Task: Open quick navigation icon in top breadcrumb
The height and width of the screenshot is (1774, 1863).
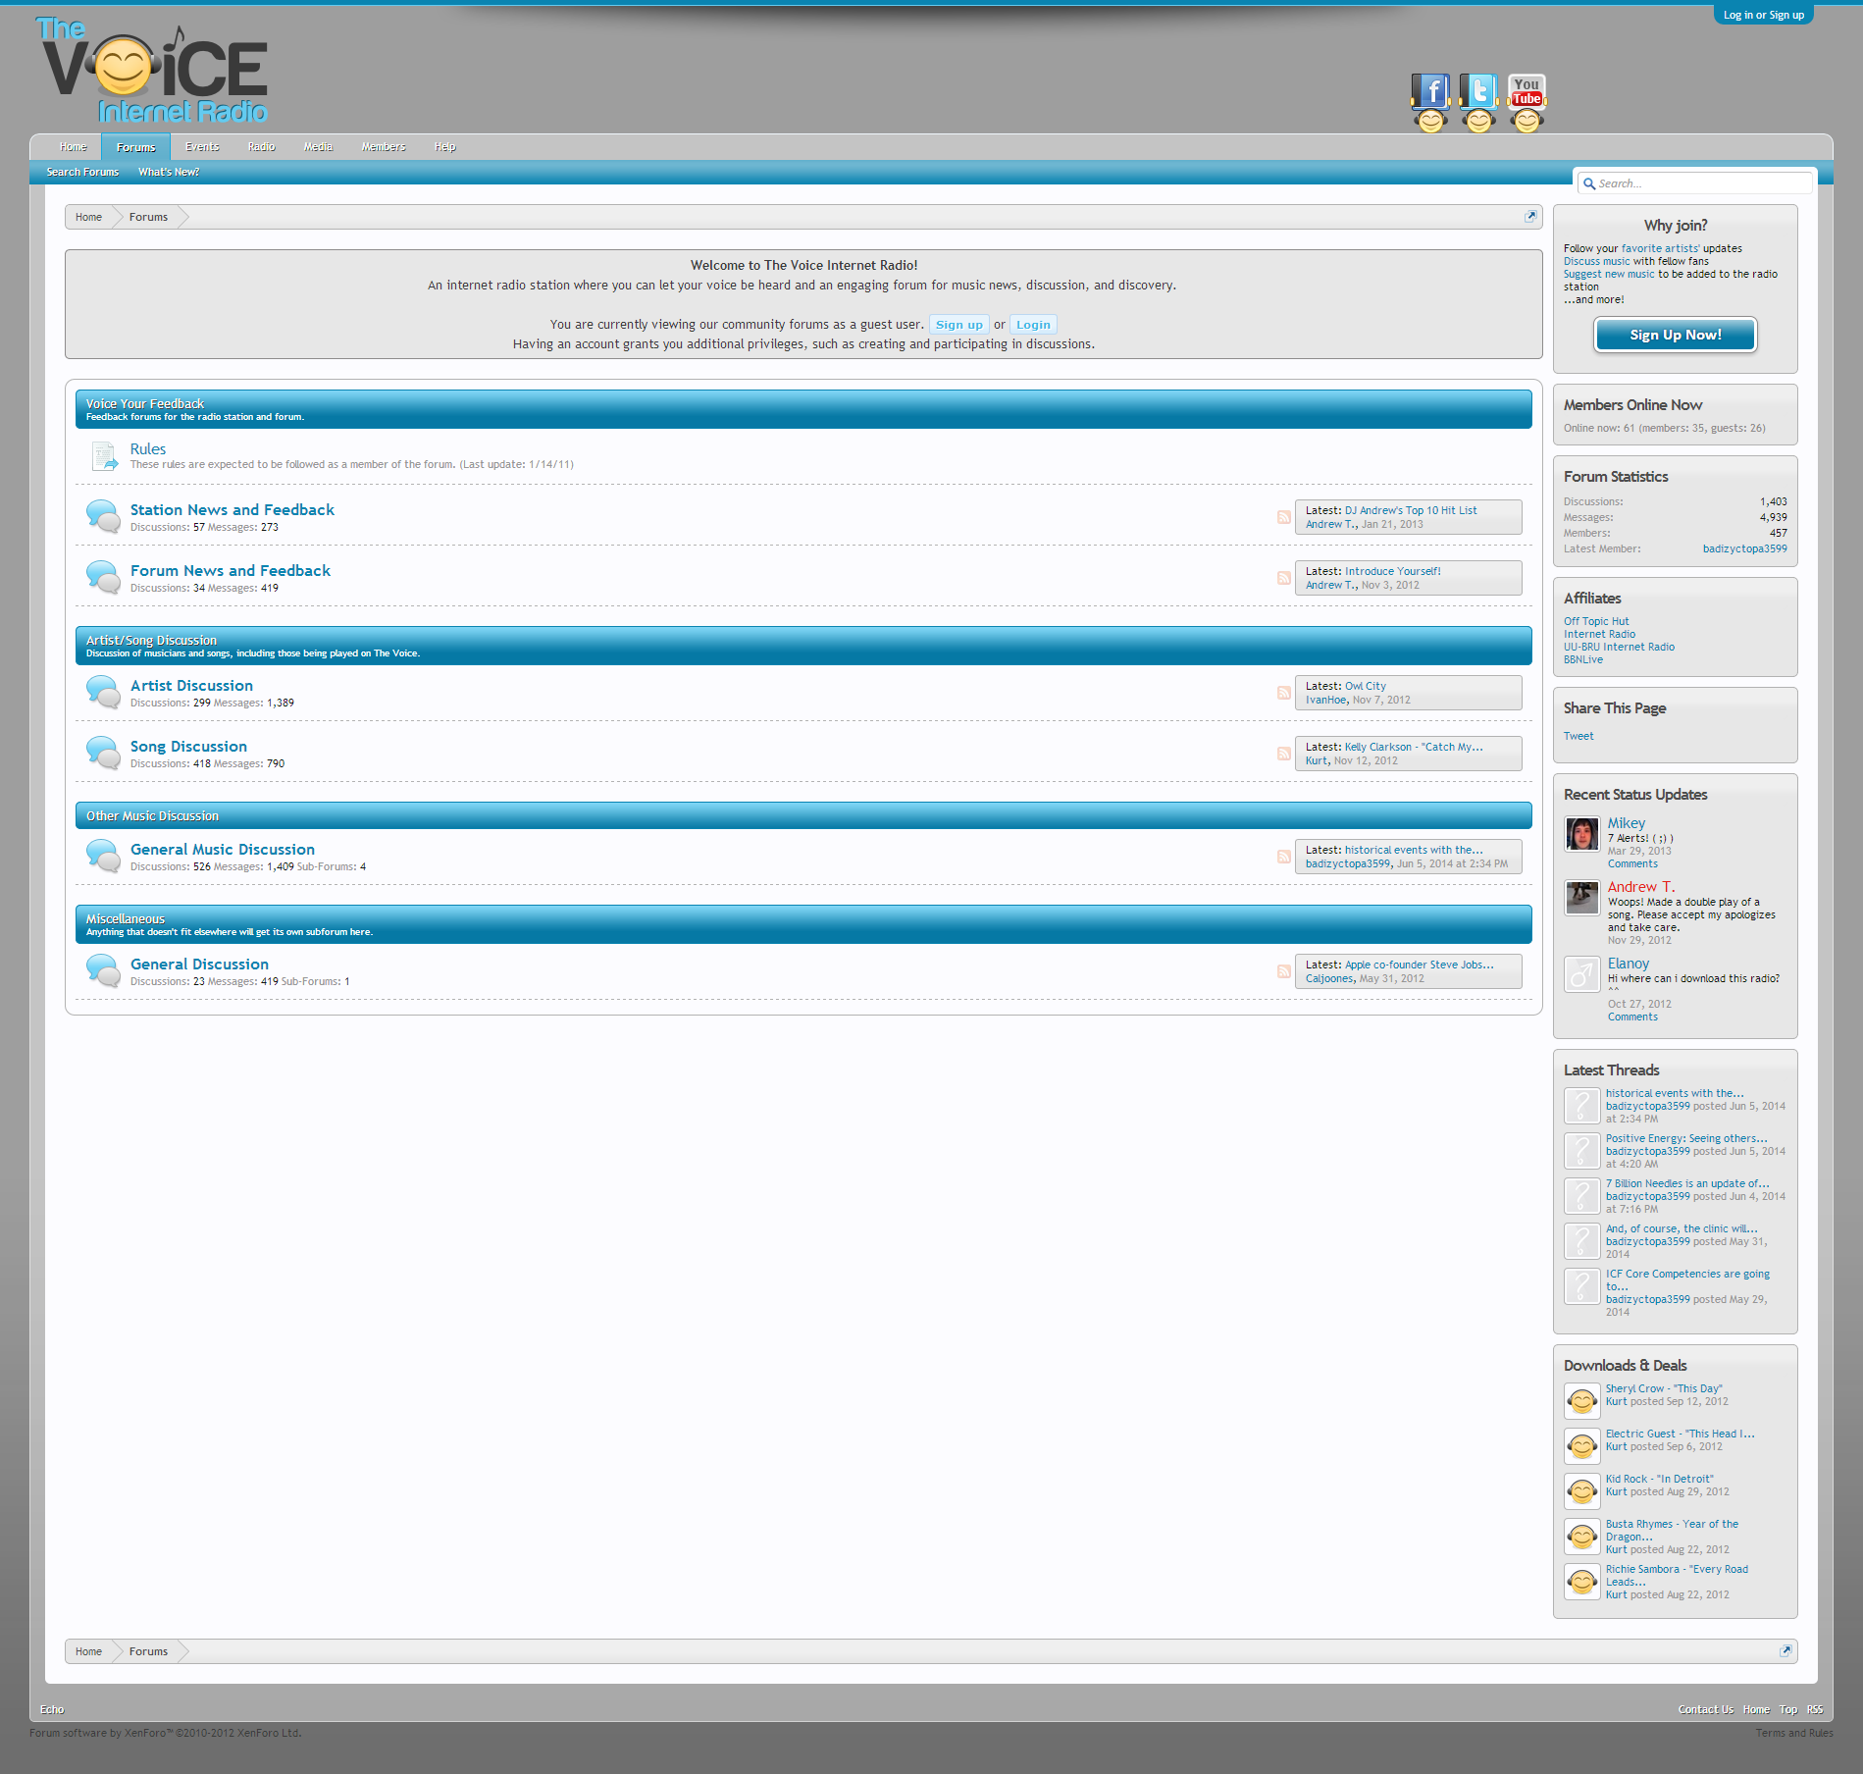Action: pos(1529,217)
